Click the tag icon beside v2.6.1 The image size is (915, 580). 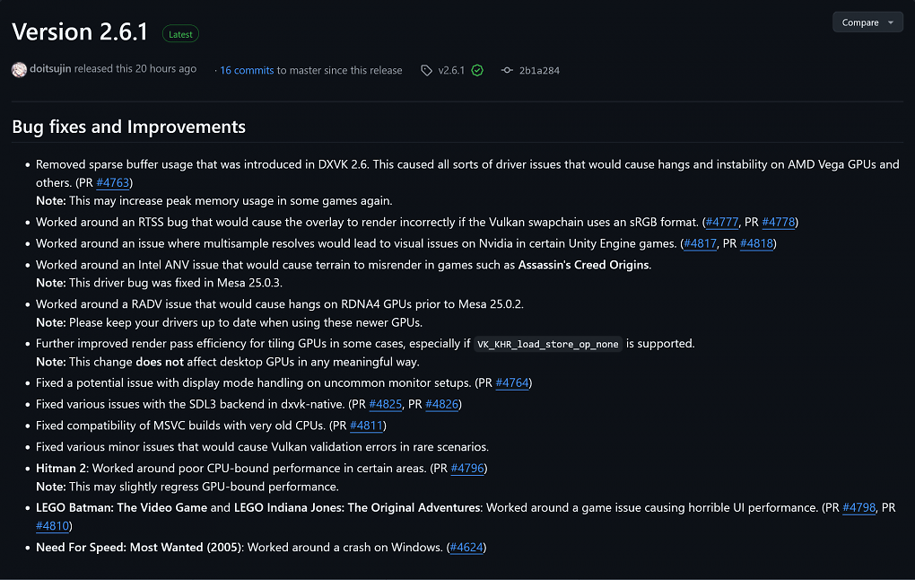point(427,70)
